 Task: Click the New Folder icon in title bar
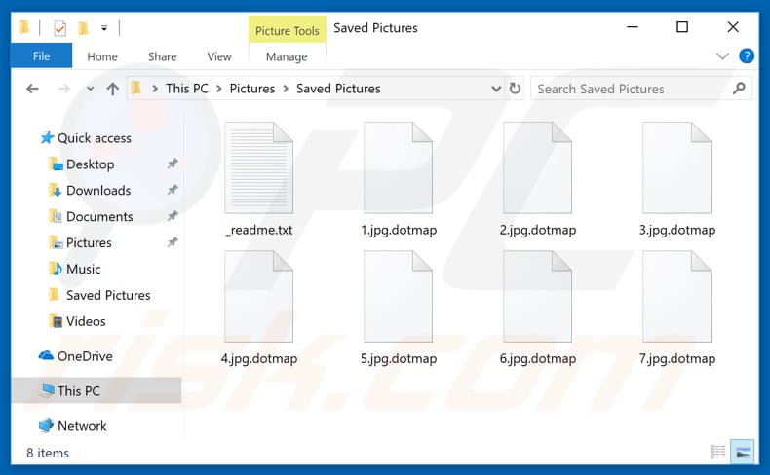tap(83, 28)
